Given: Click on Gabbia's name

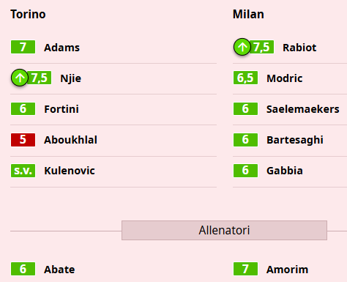Looking at the screenshot, I should click(285, 171).
